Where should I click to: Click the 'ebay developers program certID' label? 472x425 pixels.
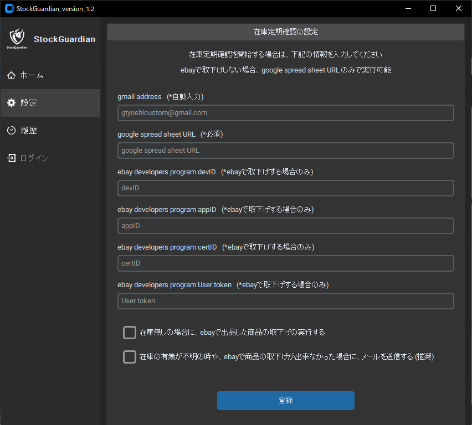(x=216, y=247)
